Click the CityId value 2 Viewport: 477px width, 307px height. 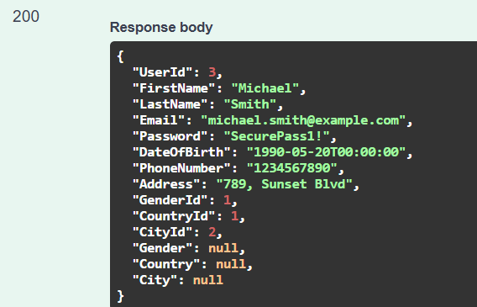coord(212,232)
